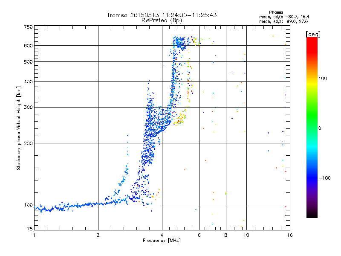Click the y-axis tick label "500"
Viewport: 341px width, 256px height.
pos(29,62)
